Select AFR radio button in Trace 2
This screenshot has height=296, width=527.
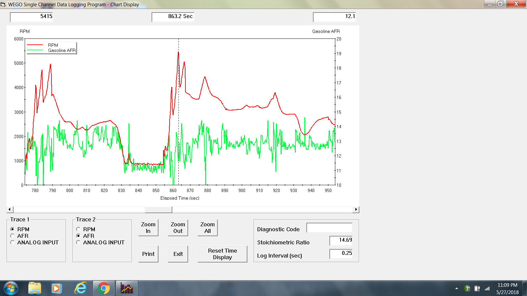(78, 236)
